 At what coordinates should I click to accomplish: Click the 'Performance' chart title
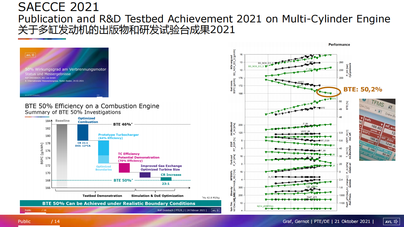[x=339, y=44]
